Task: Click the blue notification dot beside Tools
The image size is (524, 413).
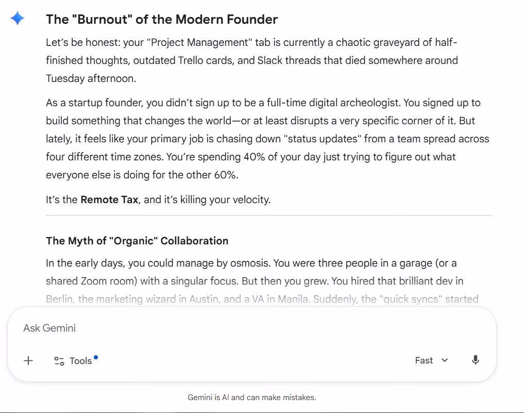Action: (x=96, y=357)
